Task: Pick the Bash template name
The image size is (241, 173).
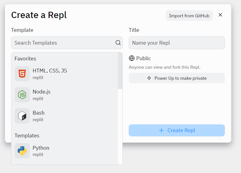Action: click(39, 113)
